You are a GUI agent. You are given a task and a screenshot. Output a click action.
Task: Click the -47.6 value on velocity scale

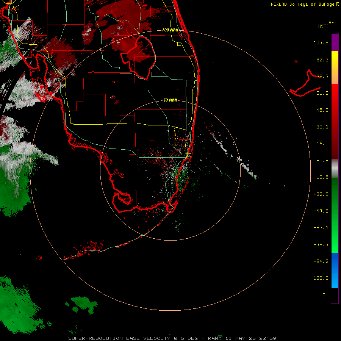(x=321, y=211)
